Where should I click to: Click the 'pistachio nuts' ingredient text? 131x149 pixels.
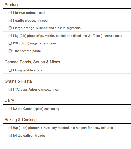[39, 128]
